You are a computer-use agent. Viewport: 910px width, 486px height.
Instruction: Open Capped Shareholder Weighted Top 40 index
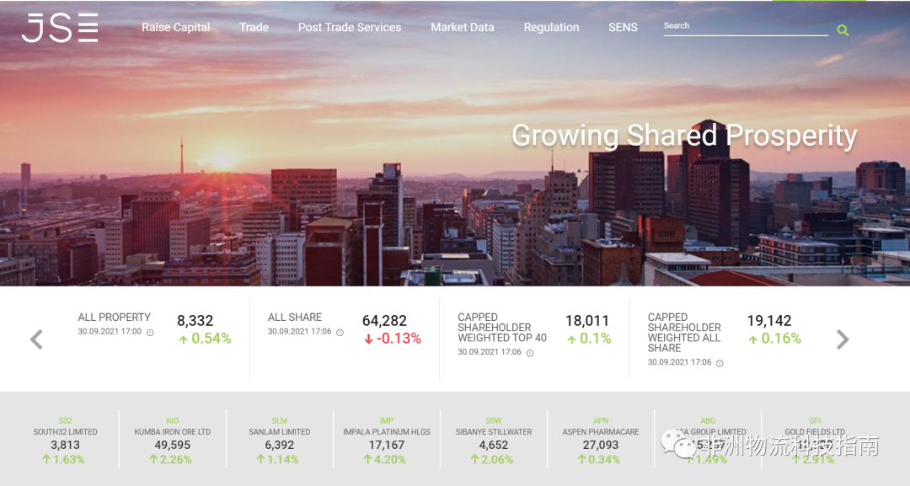(x=502, y=328)
